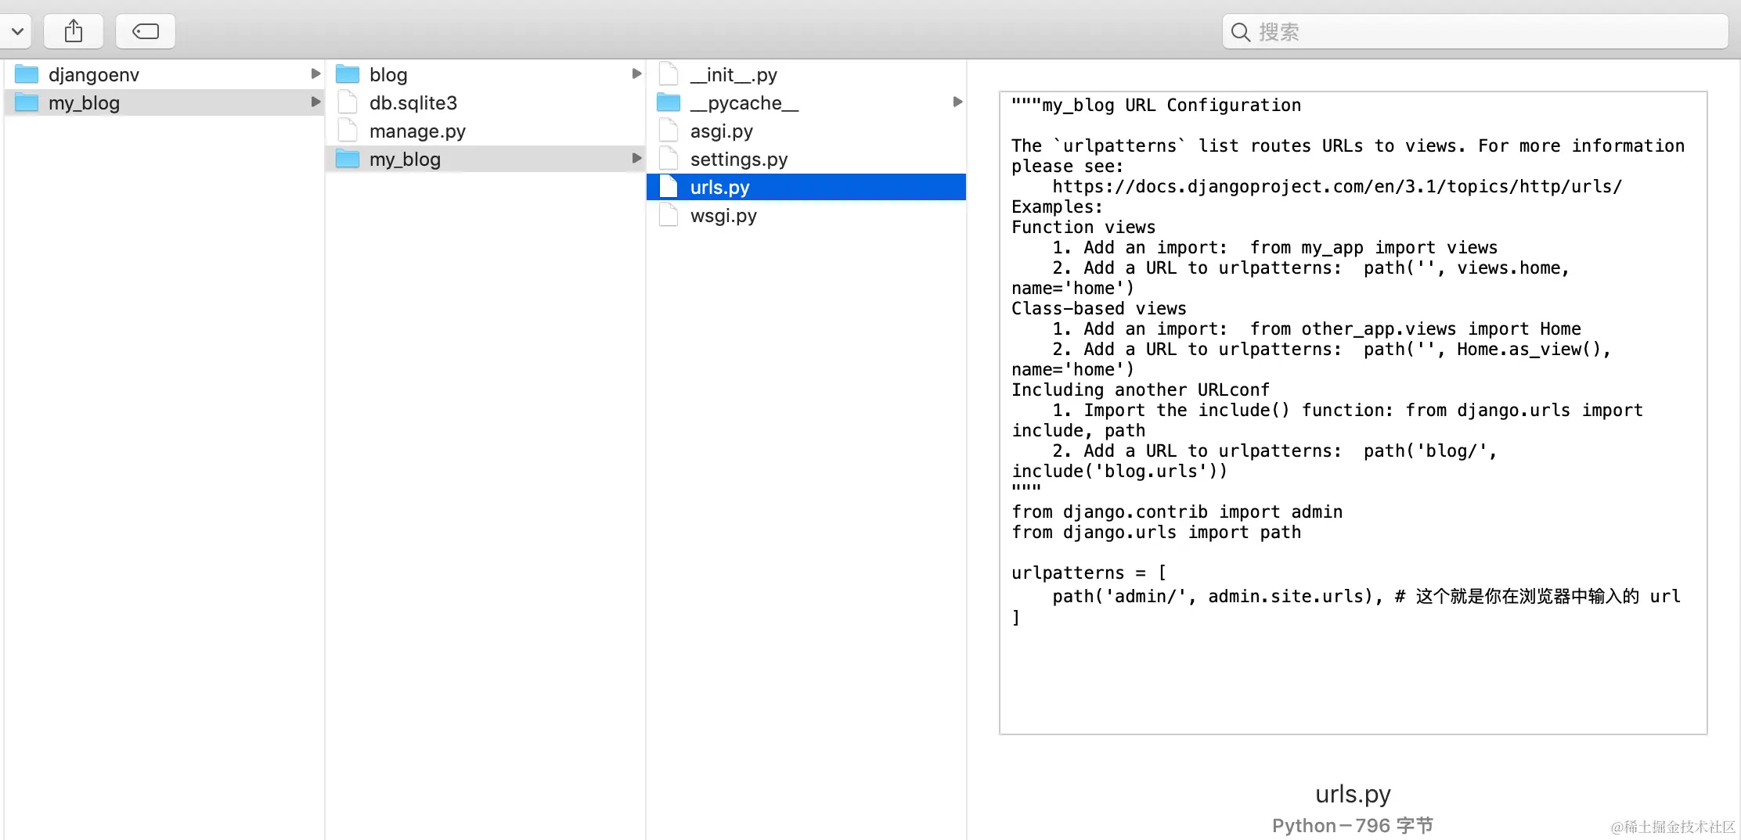The width and height of the screenshot is (1741, 840).
Task: Click the path('admin/' line in preview
Action: [x=1366, y=597]
